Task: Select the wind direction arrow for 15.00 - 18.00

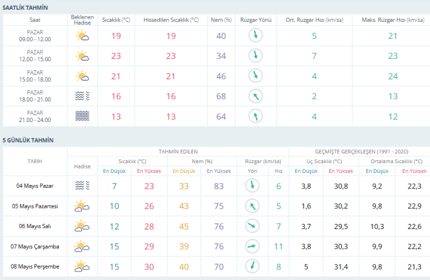Action: [256, 76]
